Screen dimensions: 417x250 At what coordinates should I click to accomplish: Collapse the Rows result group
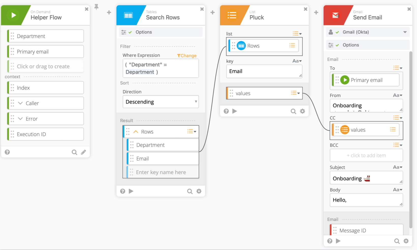136,132
